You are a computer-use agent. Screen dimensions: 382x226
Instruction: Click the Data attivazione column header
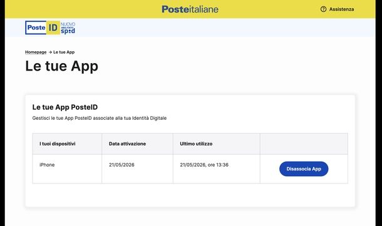tap(137, 144)
